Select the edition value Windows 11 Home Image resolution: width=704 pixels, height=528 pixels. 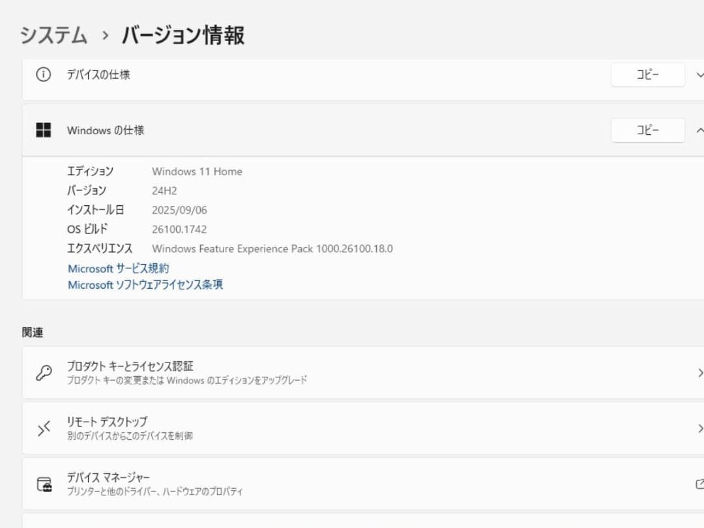197,171
